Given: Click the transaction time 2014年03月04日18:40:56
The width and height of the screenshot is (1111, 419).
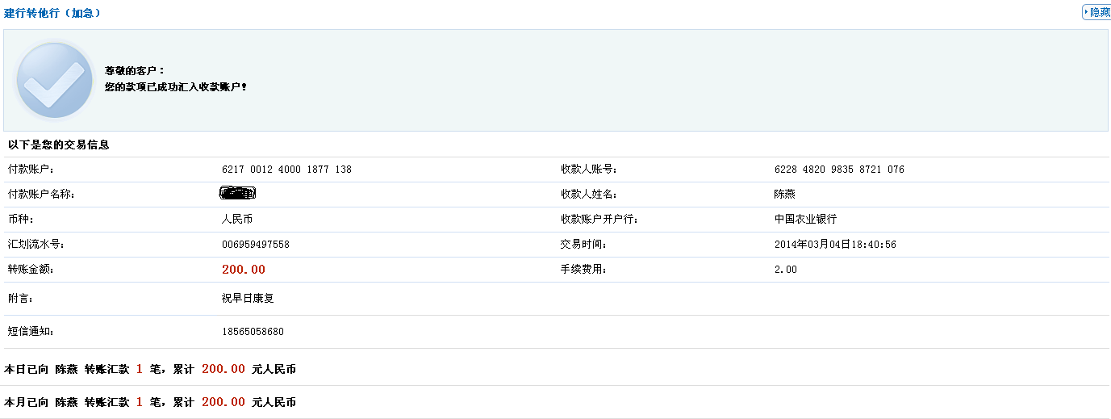Looking at the screenshot, I should pos(835,245).
